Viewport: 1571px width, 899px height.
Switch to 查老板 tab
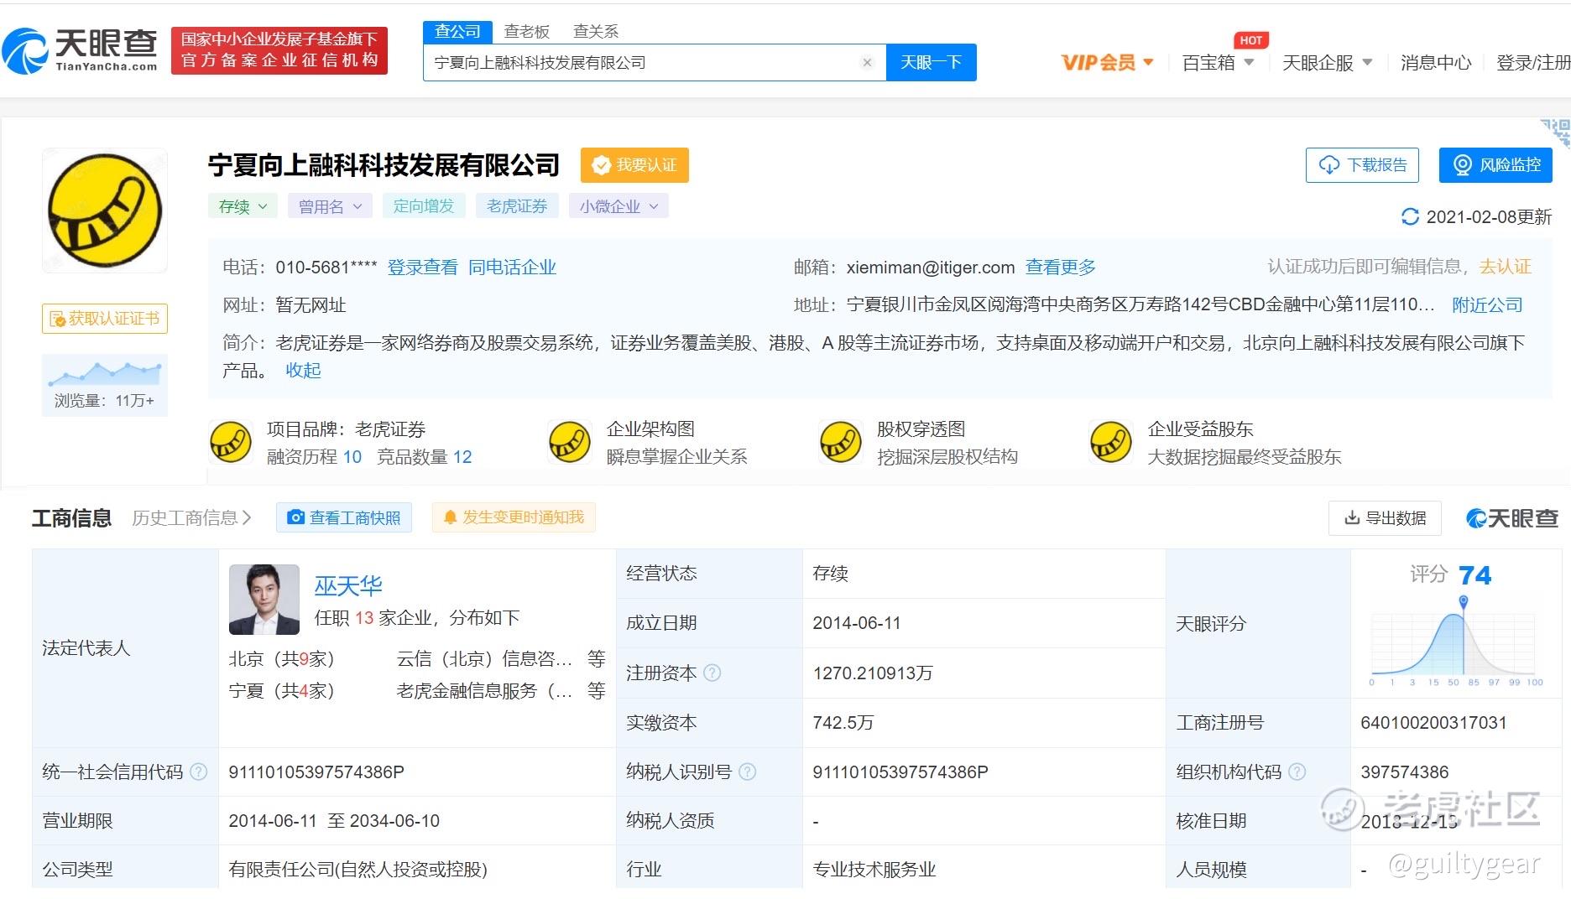click(x=526, y=32)
